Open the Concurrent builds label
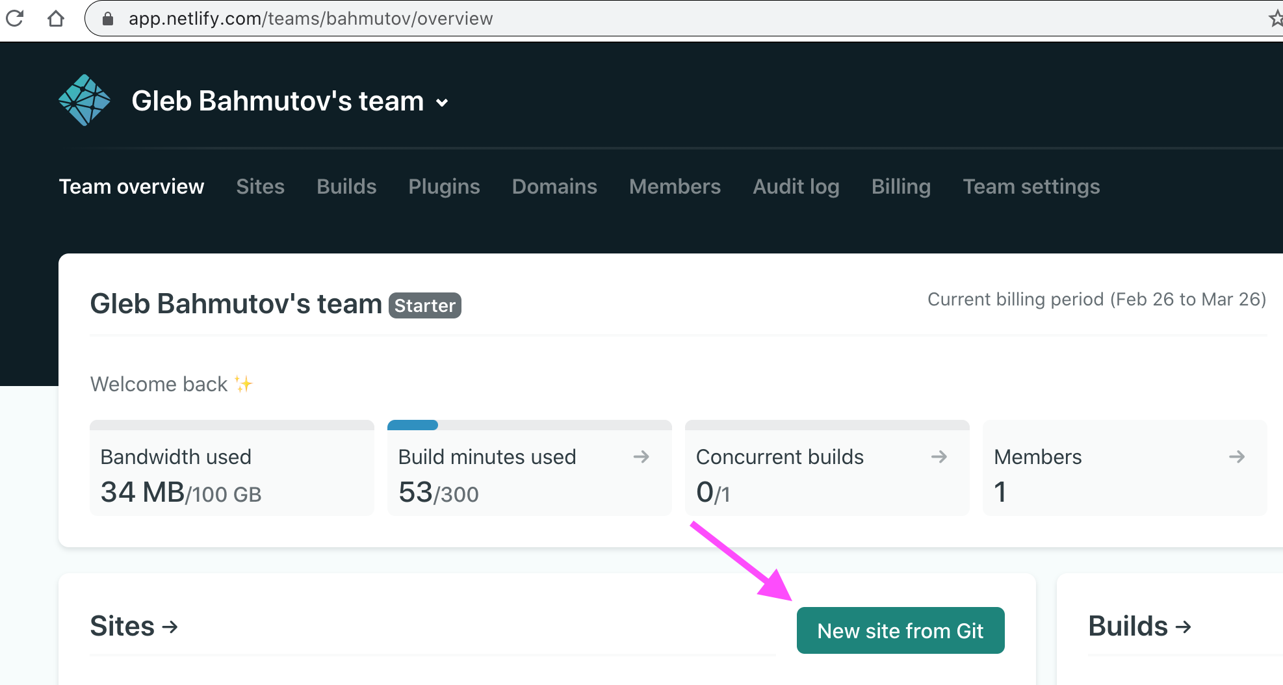Screen dimensions: 1283x685 tap(780, 457)
